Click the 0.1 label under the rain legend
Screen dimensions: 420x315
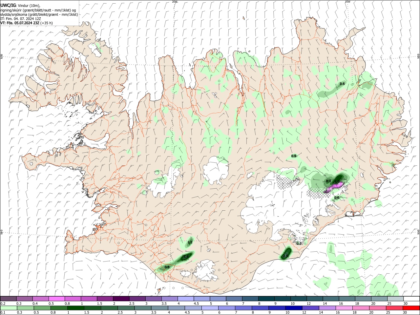[x=3, y=313]
